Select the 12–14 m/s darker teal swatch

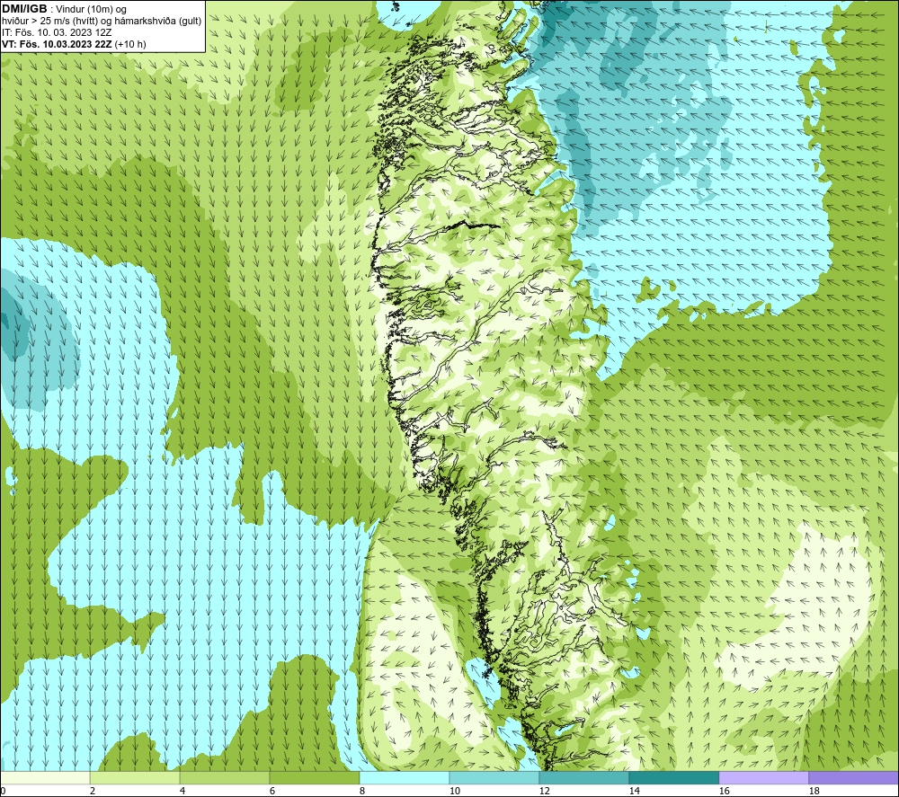pos(584,777)
